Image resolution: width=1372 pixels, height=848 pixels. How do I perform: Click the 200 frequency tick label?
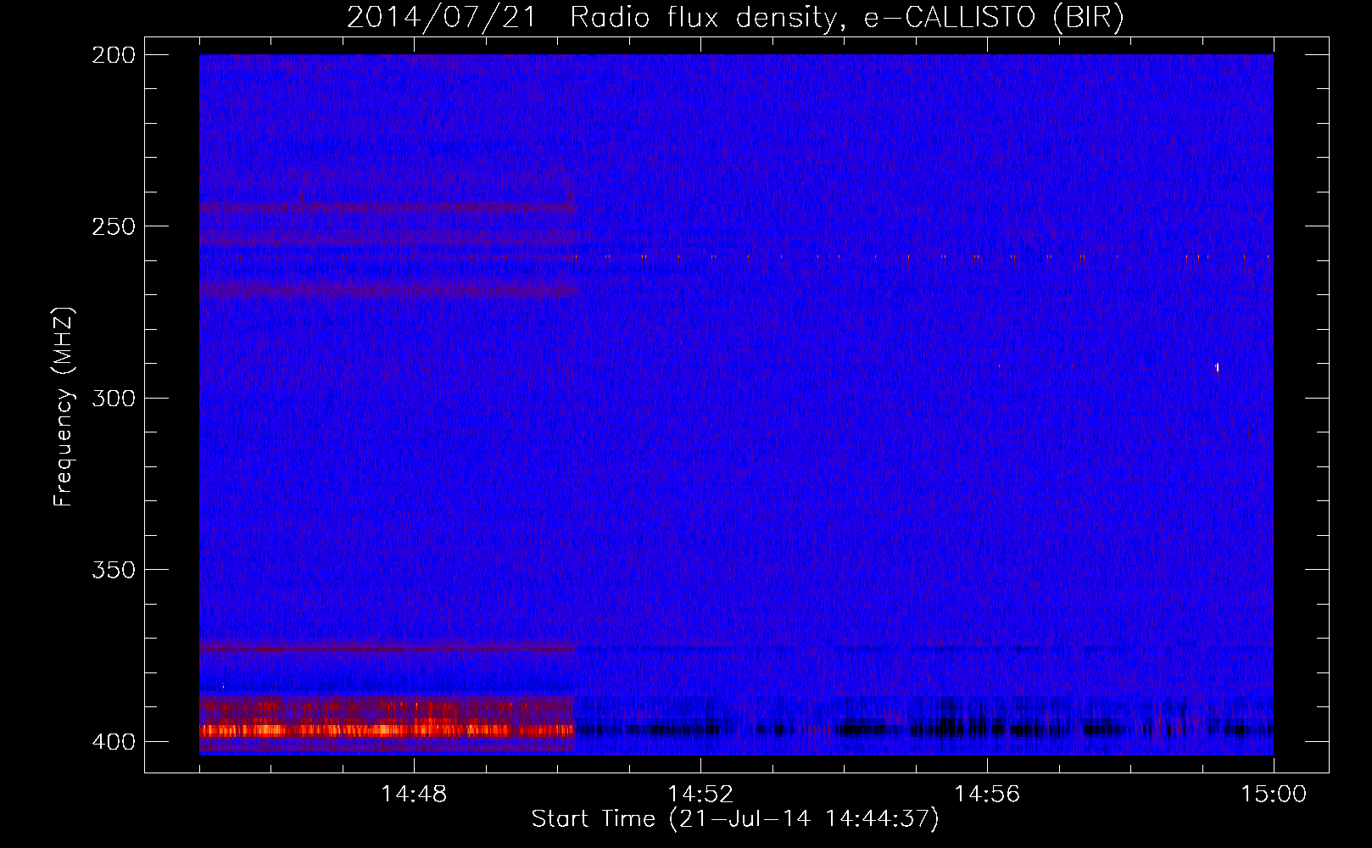[114, 55]
